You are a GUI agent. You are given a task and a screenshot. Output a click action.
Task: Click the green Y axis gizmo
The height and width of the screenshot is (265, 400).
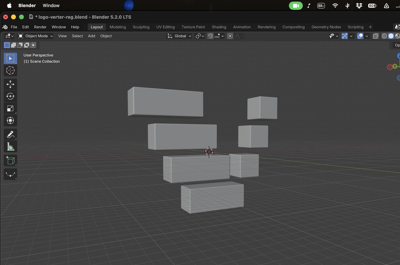(x=395, y=66)
